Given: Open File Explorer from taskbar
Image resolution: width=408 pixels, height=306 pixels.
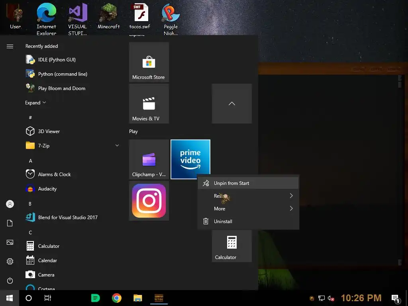Looking at the screenshot, I should pos(137,298).
